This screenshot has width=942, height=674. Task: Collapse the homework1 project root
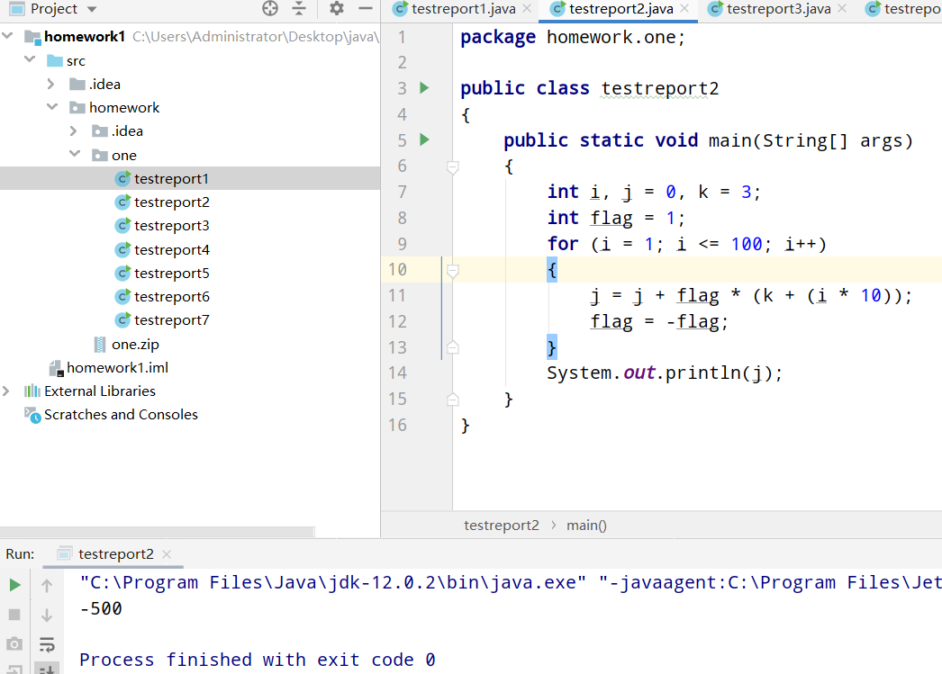8,36
